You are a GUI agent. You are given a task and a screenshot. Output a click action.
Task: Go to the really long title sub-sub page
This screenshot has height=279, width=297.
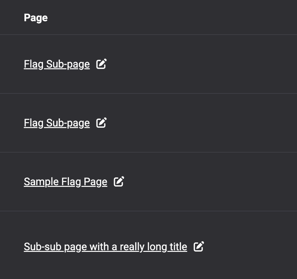106,247
